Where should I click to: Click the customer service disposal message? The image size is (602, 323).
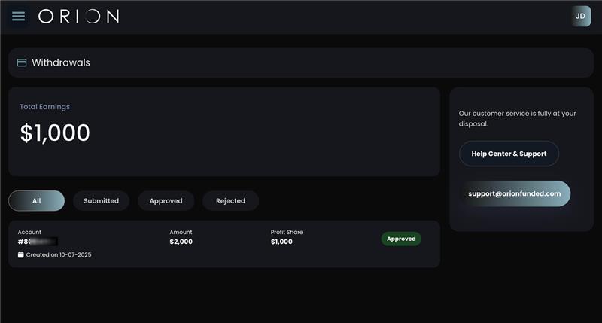click(517, 119)
